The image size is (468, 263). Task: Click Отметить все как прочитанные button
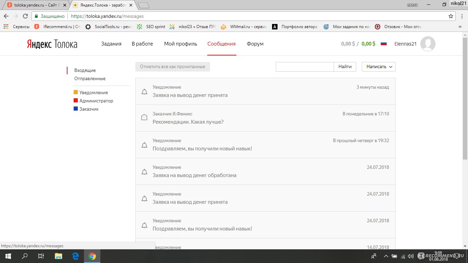tap(173, 67)
